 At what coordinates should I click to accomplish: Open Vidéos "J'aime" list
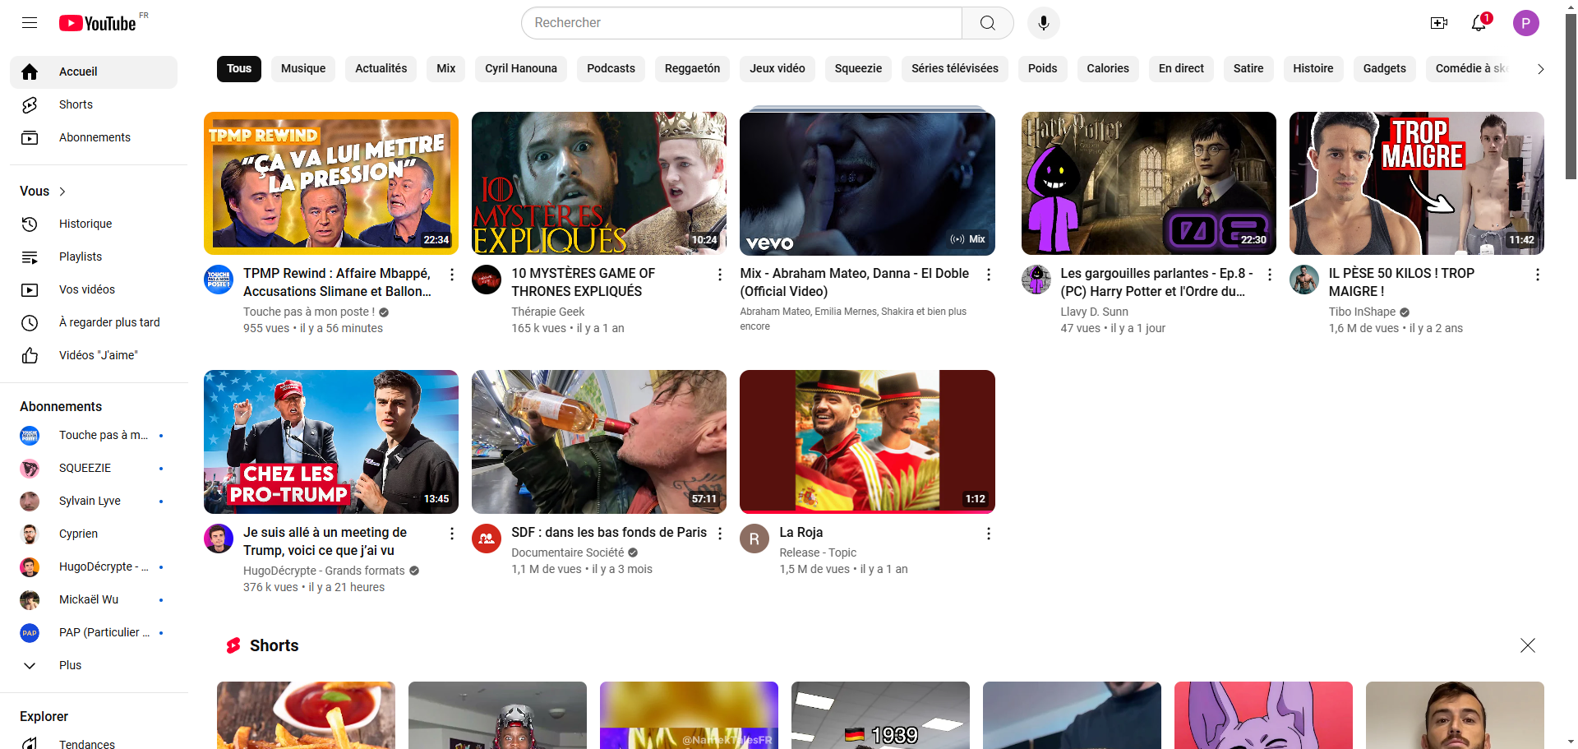[x=94, y=355]
